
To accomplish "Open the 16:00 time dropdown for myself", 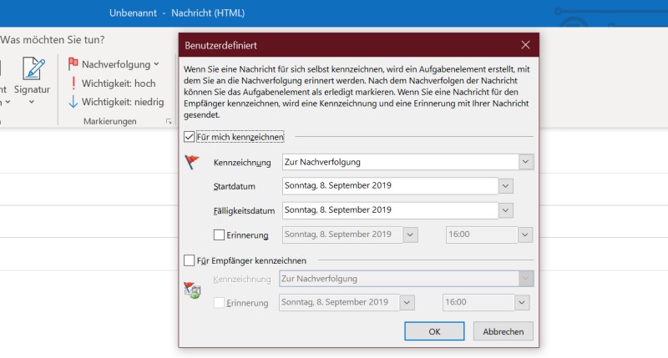I will tap(525, 234).
